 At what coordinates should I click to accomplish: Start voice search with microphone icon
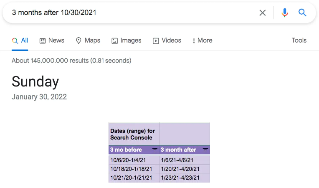pos(285,13)
